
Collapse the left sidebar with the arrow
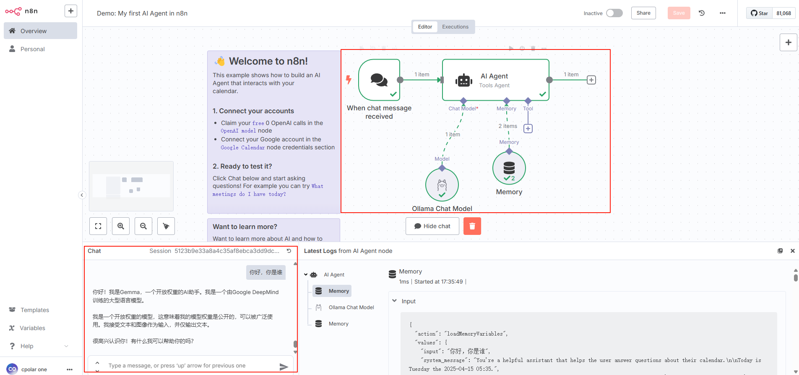coord(82,195)
